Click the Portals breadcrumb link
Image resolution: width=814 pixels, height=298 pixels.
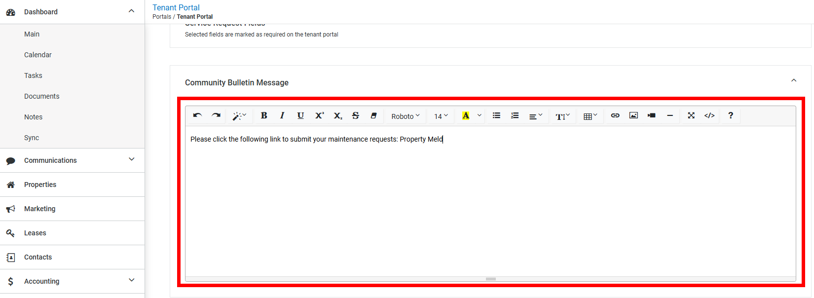[x=161, y=17]
